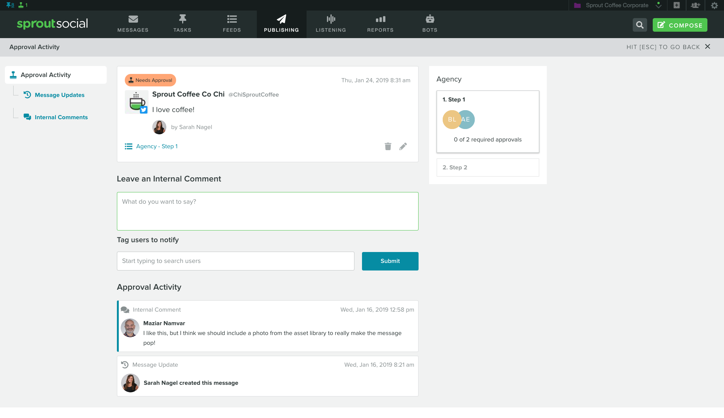Screen dimensions: 724x418
Task: Click 'Sarah Nagel created this message' text
Action: coord(191,383)
